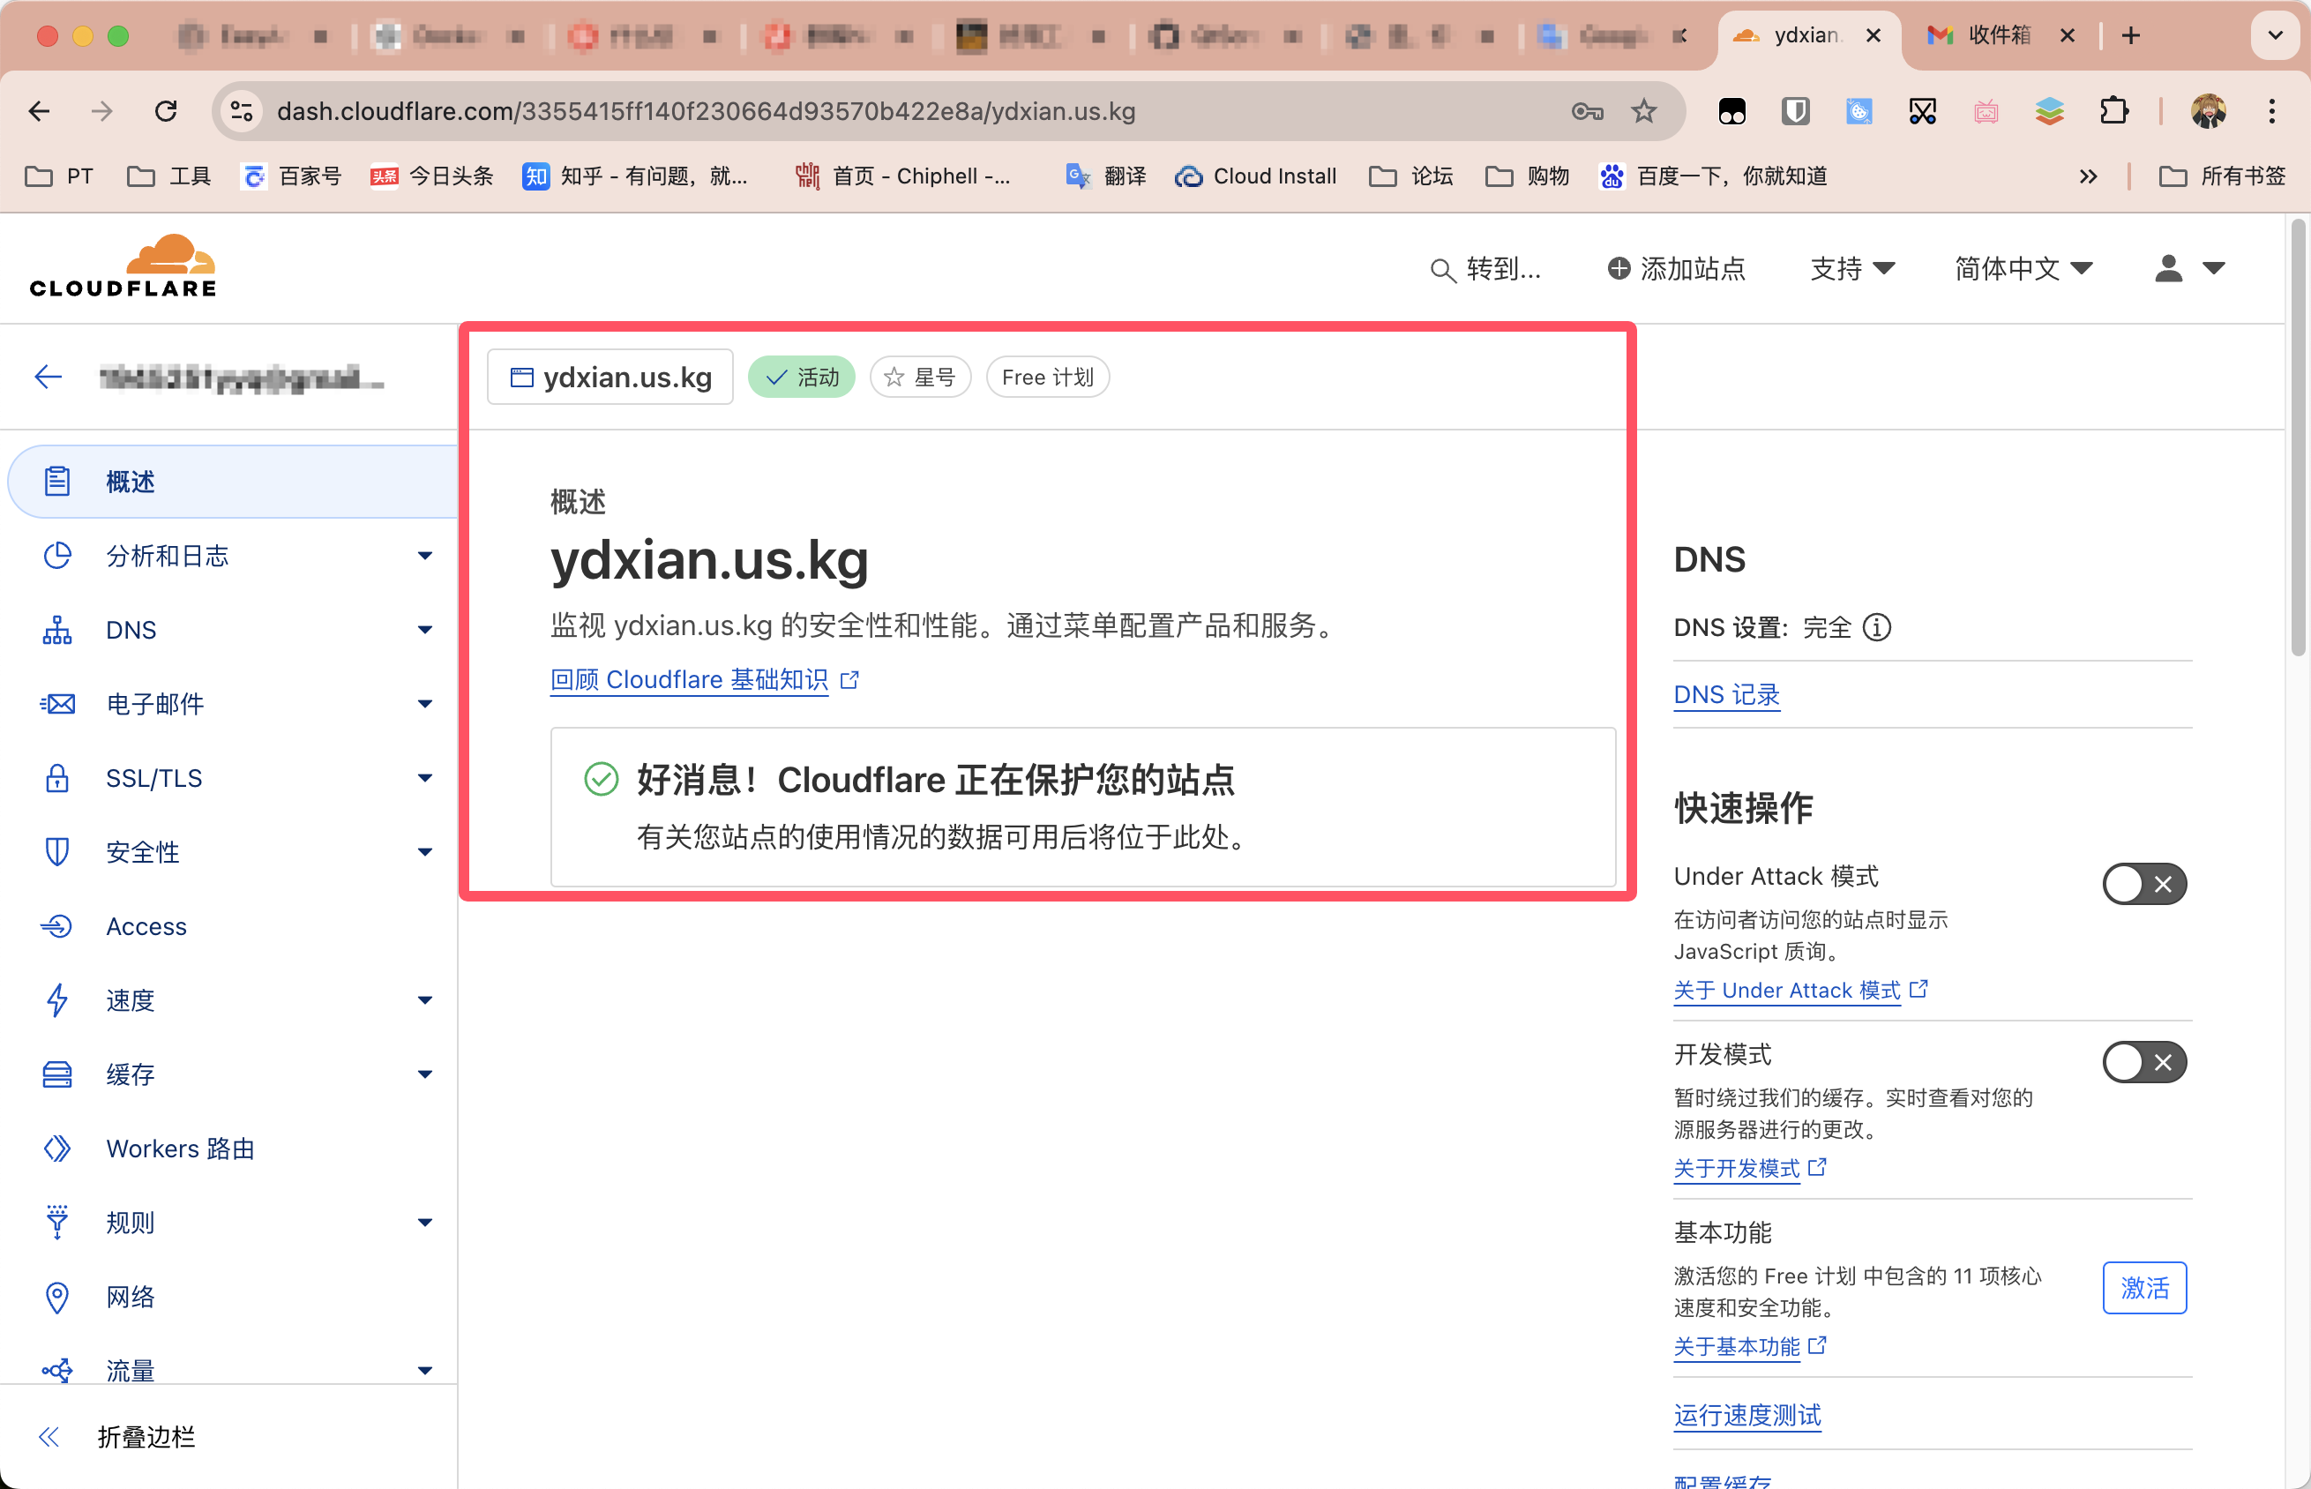Expand the 速度 submenu arrow

pos(424,1000)
